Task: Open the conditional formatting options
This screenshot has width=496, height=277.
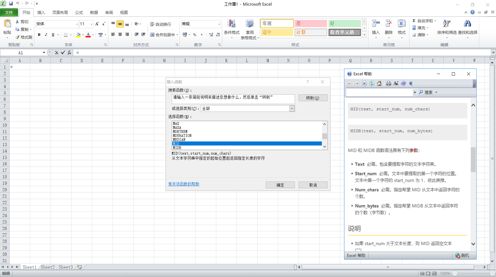Action: [x=232, y=29]
